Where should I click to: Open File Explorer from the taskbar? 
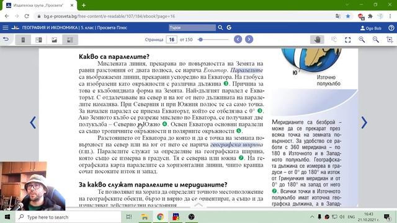[x=145, y=217]
